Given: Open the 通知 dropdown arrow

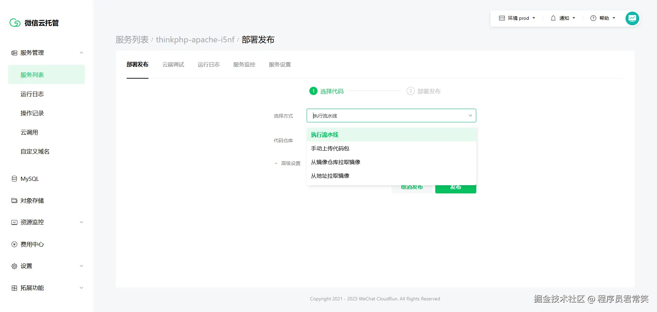Looking at the screenshot, I should coord(574,18).
